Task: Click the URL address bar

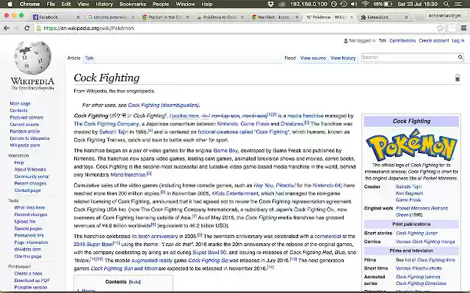Action: (236, 28)
